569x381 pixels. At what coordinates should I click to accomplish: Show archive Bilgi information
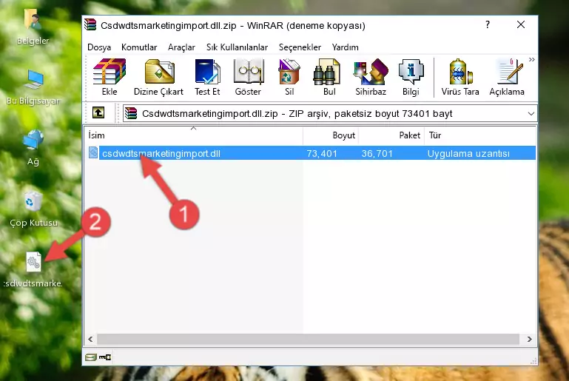(411, 77)
